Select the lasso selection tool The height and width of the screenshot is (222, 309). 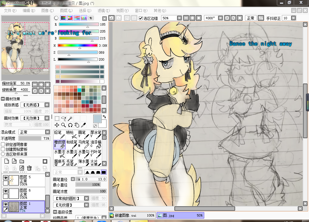63,118
